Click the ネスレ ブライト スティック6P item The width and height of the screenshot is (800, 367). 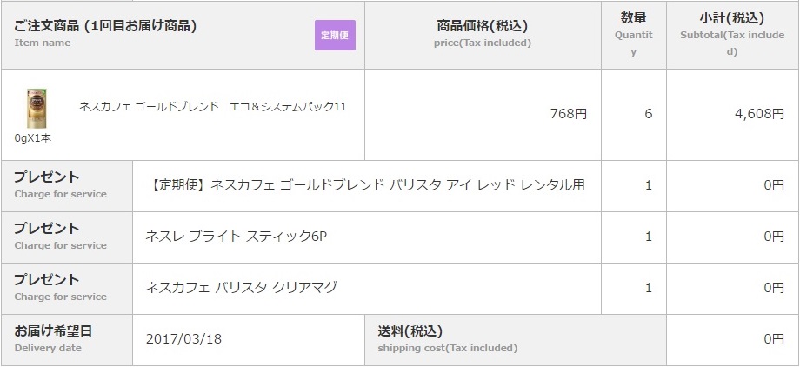(x=236, y=236)
